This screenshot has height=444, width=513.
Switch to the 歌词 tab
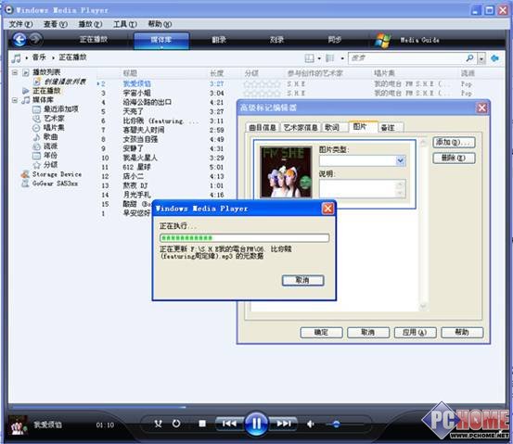[x=332, y=128]
